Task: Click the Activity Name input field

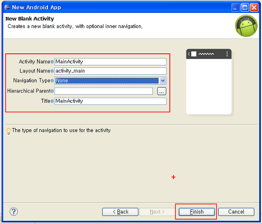Action: coord(110,61)
